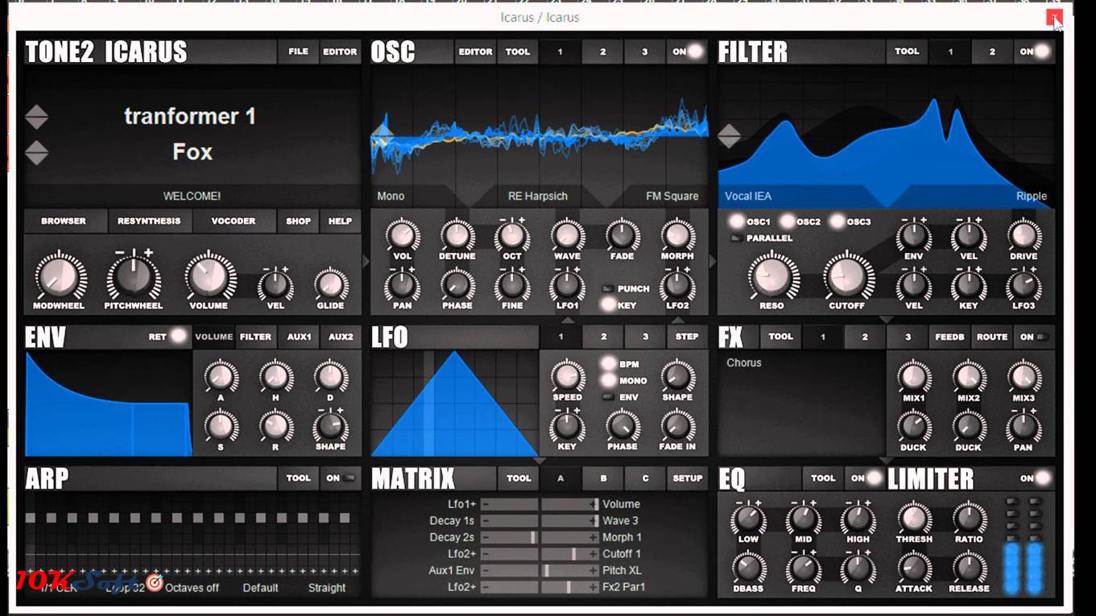
Task: Click the LFO SPEED knob
Action: [567, 377]
